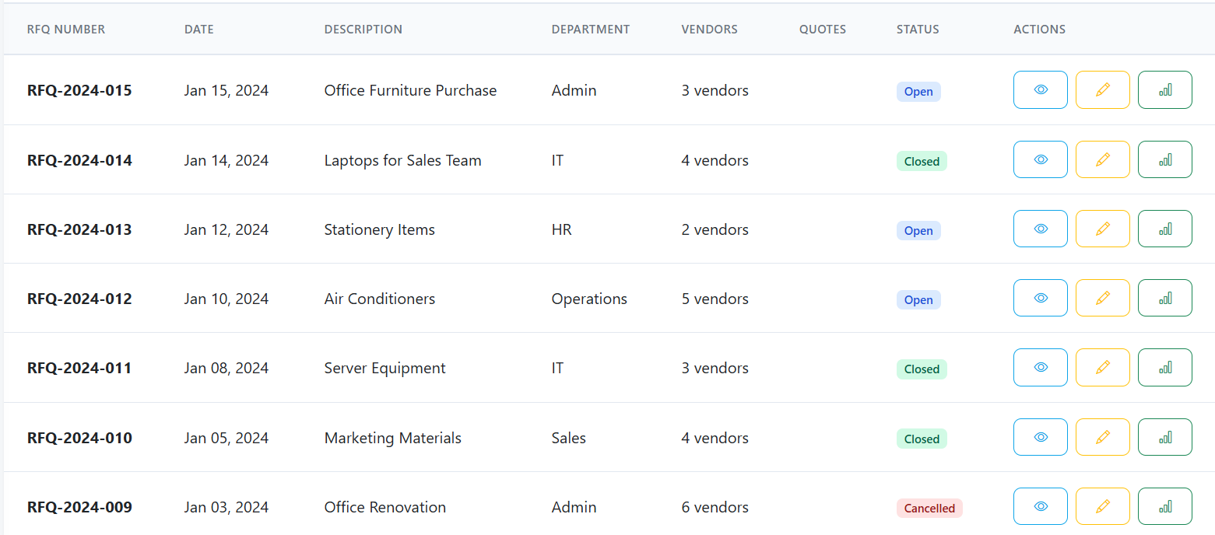Click the 5 vendors cell
The height and width of the screenshot is (535, 1215).
click(715, 299)
